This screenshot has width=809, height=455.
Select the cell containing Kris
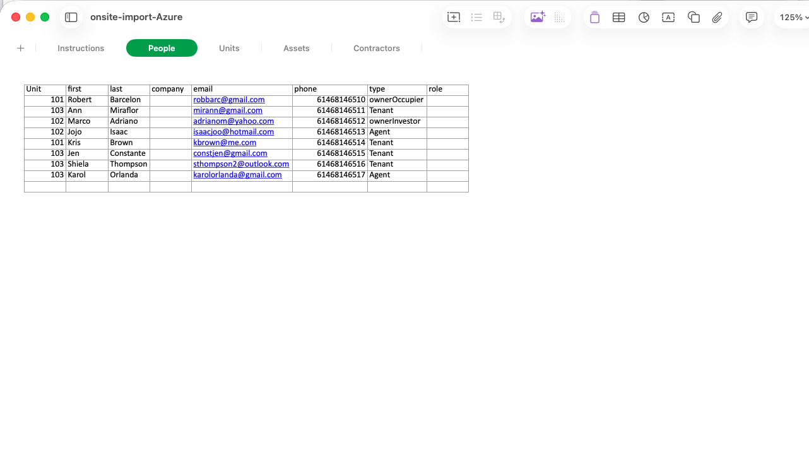tap(87, 143)
